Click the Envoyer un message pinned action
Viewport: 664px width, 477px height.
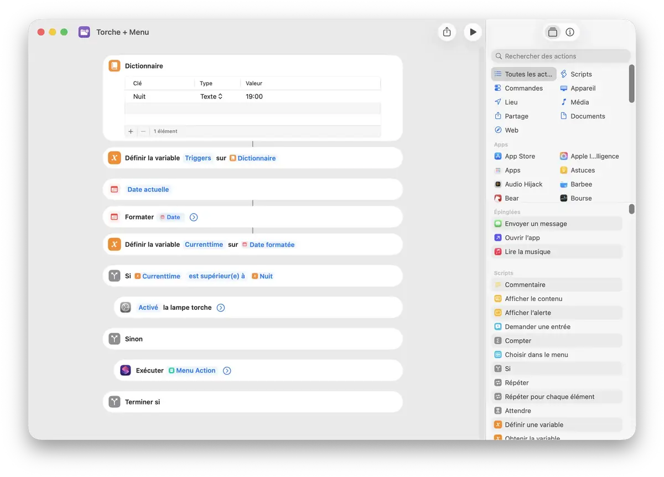[x=536, y=224]
